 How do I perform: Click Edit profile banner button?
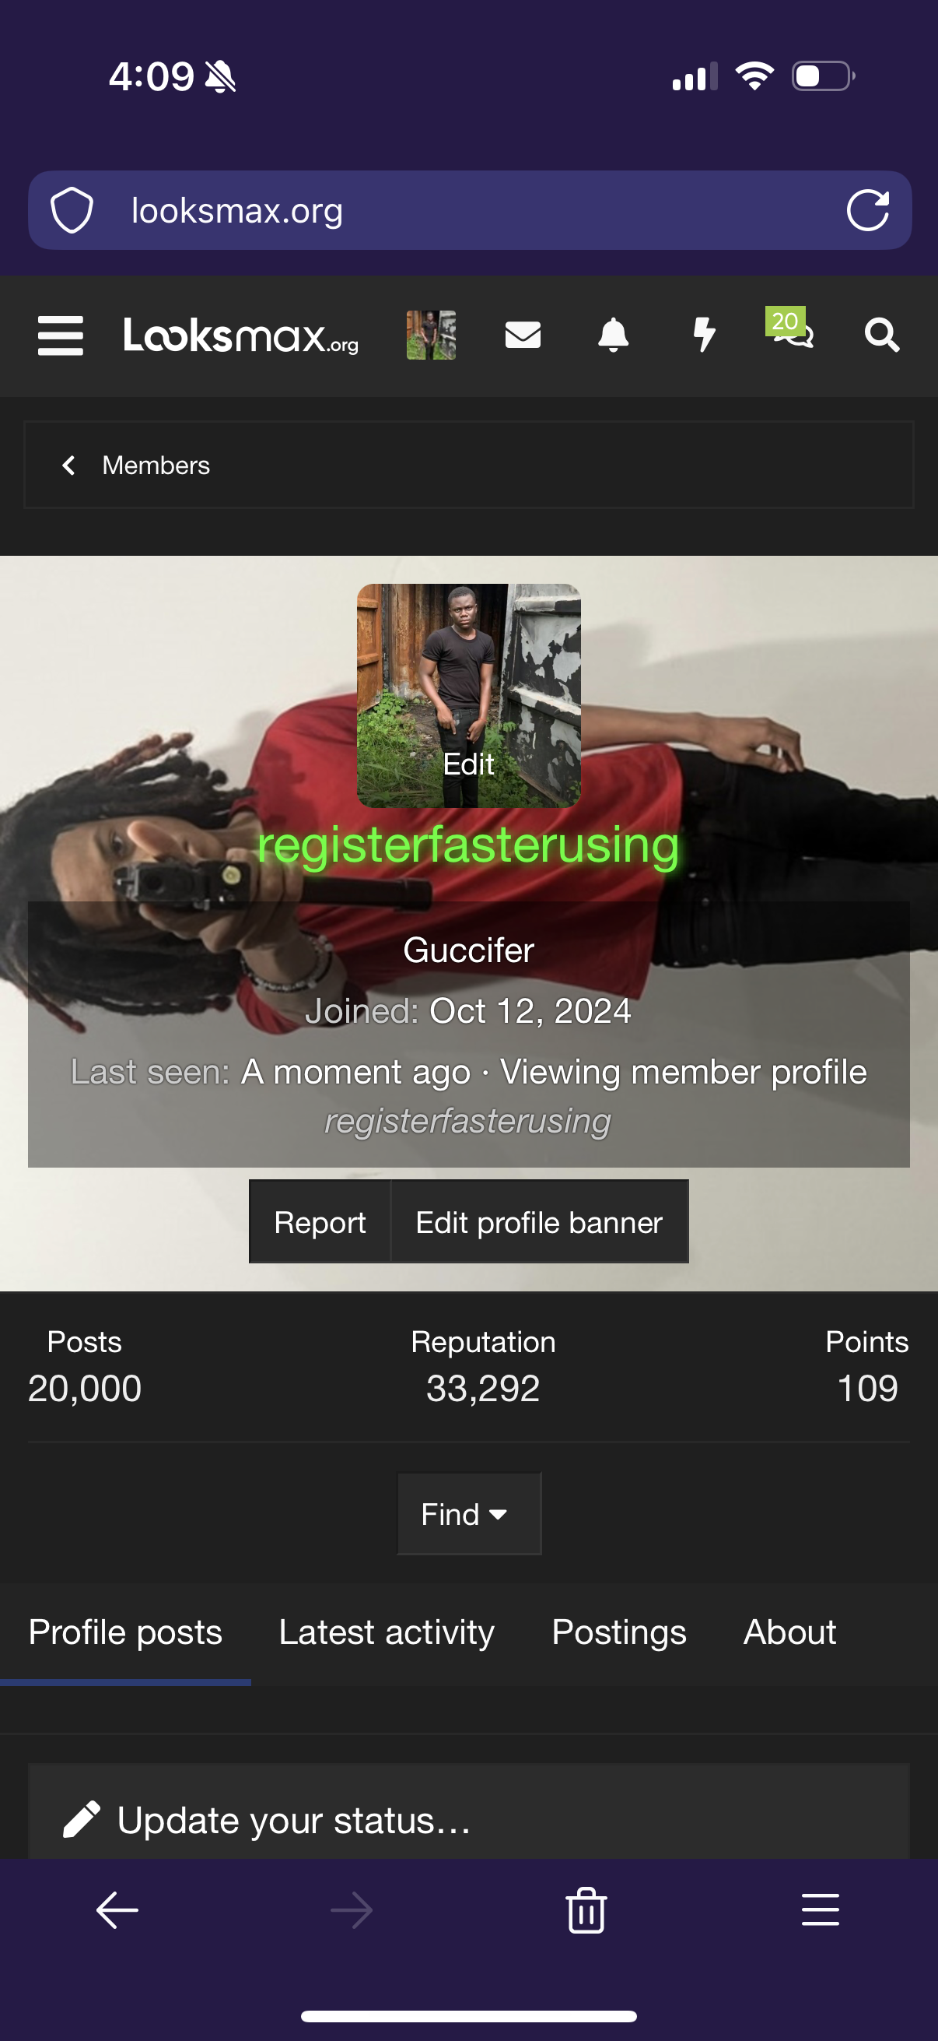pyautogui.click(x=539, y=1222)
